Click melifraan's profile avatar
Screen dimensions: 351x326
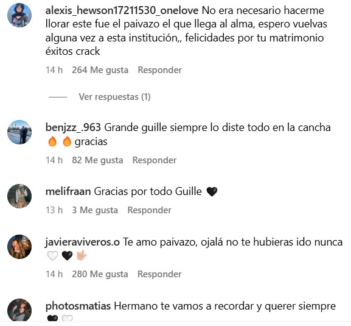click(19, 196)
